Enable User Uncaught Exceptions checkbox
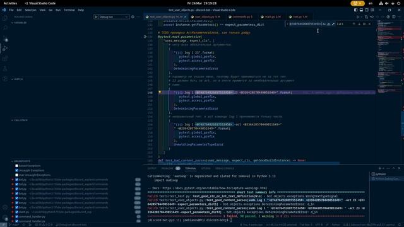404x227 pixels. coord(17,175)
